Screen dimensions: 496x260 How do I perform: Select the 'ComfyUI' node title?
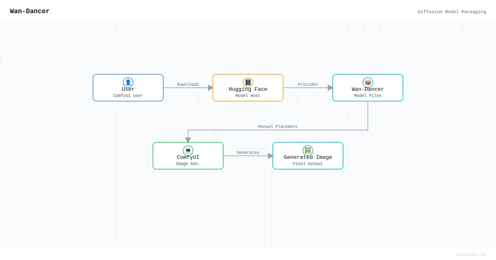pos(188,157)
